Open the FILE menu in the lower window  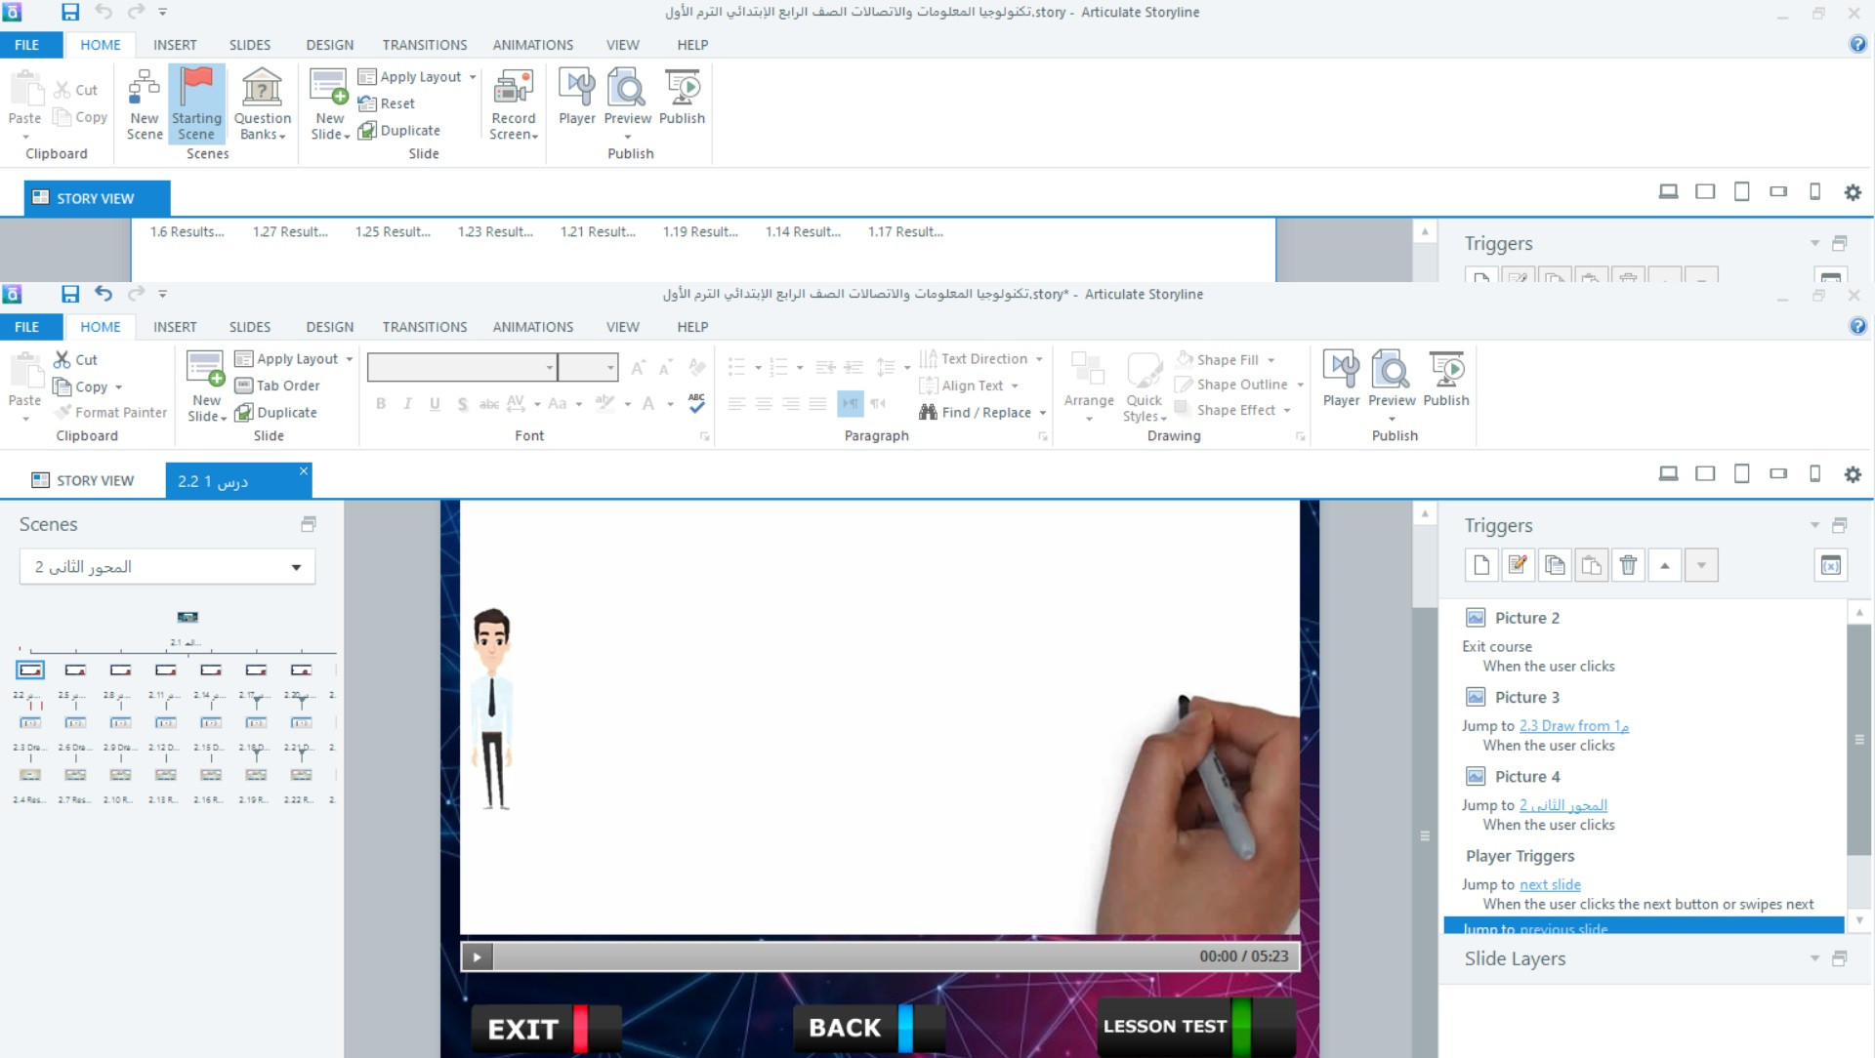(x=27, y=327)
